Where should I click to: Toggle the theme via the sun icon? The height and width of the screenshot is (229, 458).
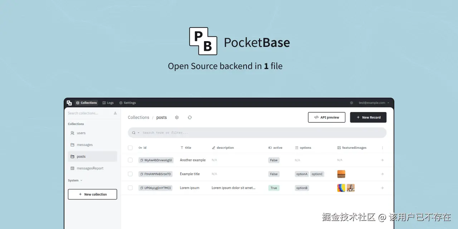click(x=352, y=103)
